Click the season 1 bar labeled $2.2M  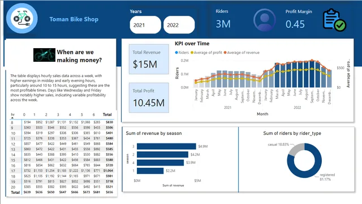tap(150, 171)
